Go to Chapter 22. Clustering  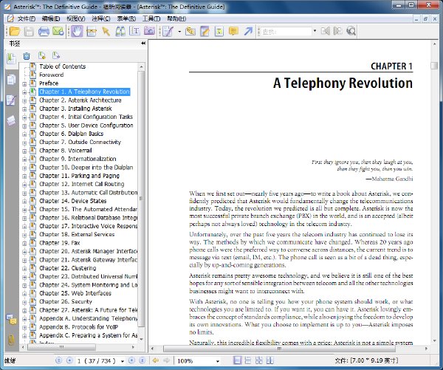pyautogui.click(x=68, y=268)
